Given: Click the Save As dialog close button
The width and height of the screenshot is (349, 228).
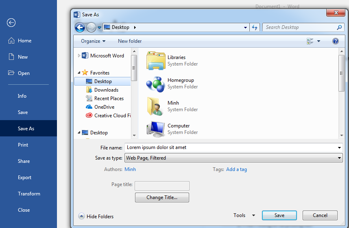Looking at the screenshot, I should click(x=336, y=13).
